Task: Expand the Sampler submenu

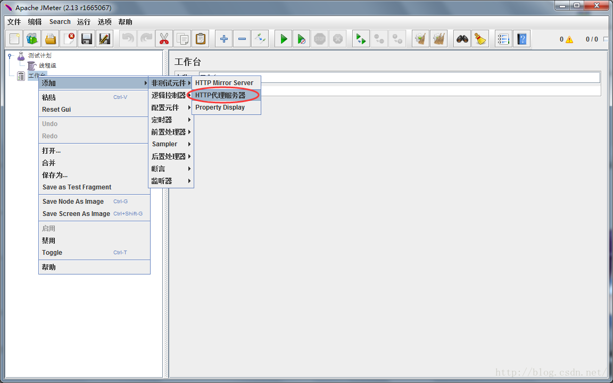Action: click(x=171, y=144)
